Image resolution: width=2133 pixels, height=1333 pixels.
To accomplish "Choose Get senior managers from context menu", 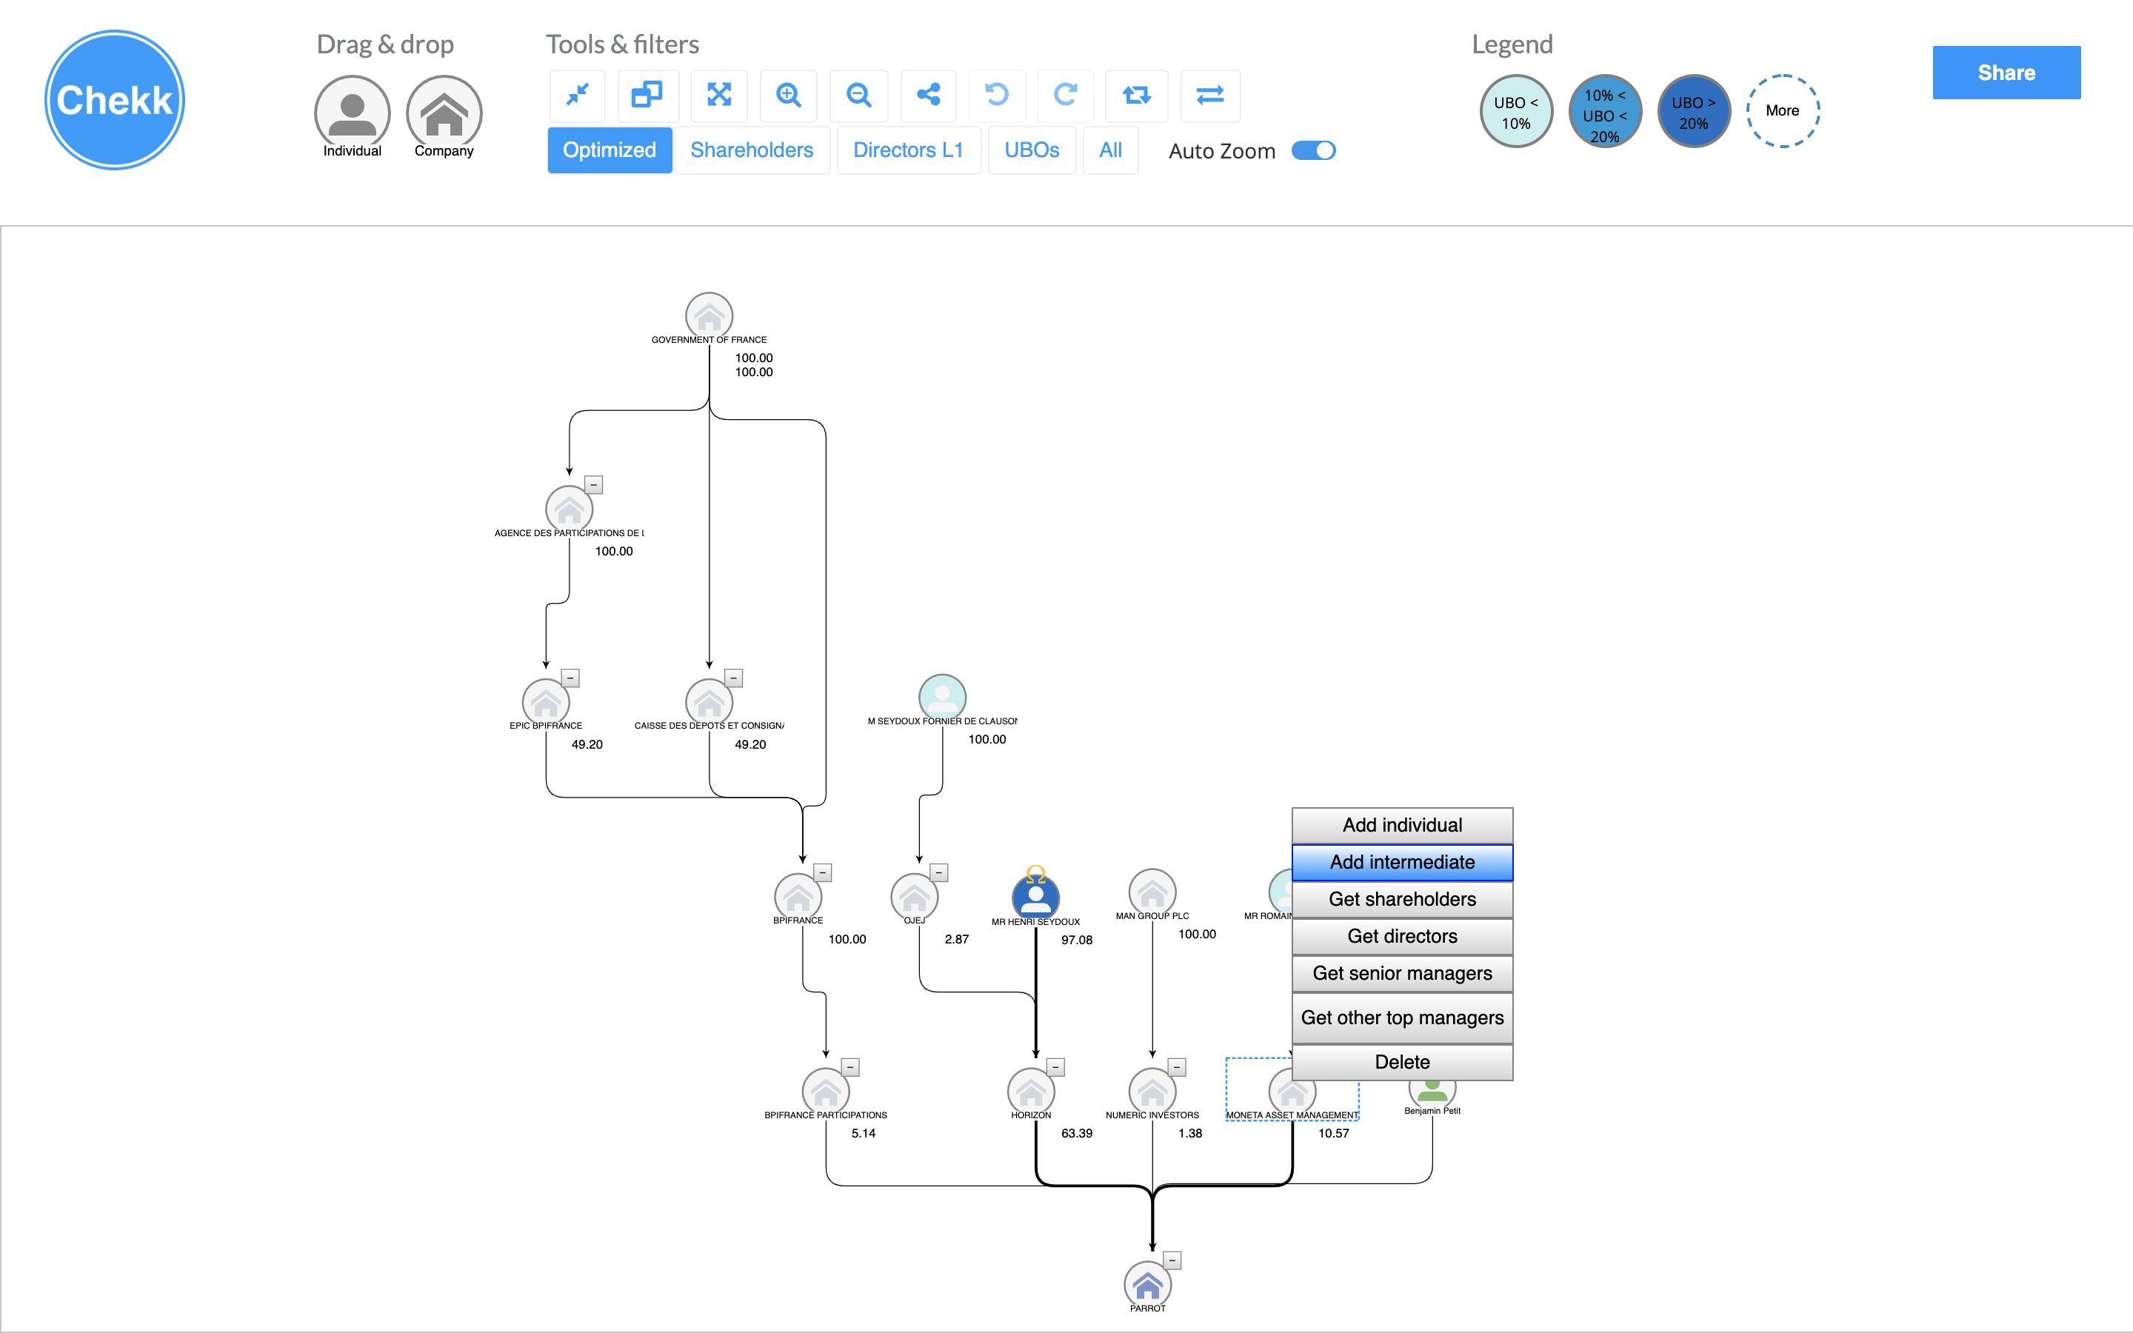I will point(1402,973).
